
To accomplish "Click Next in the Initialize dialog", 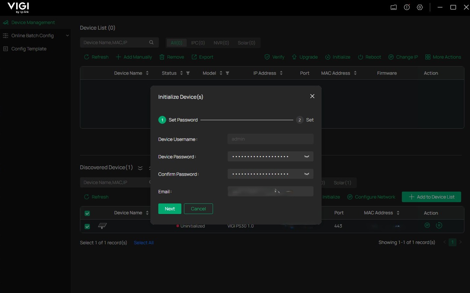I will [170, 209].
